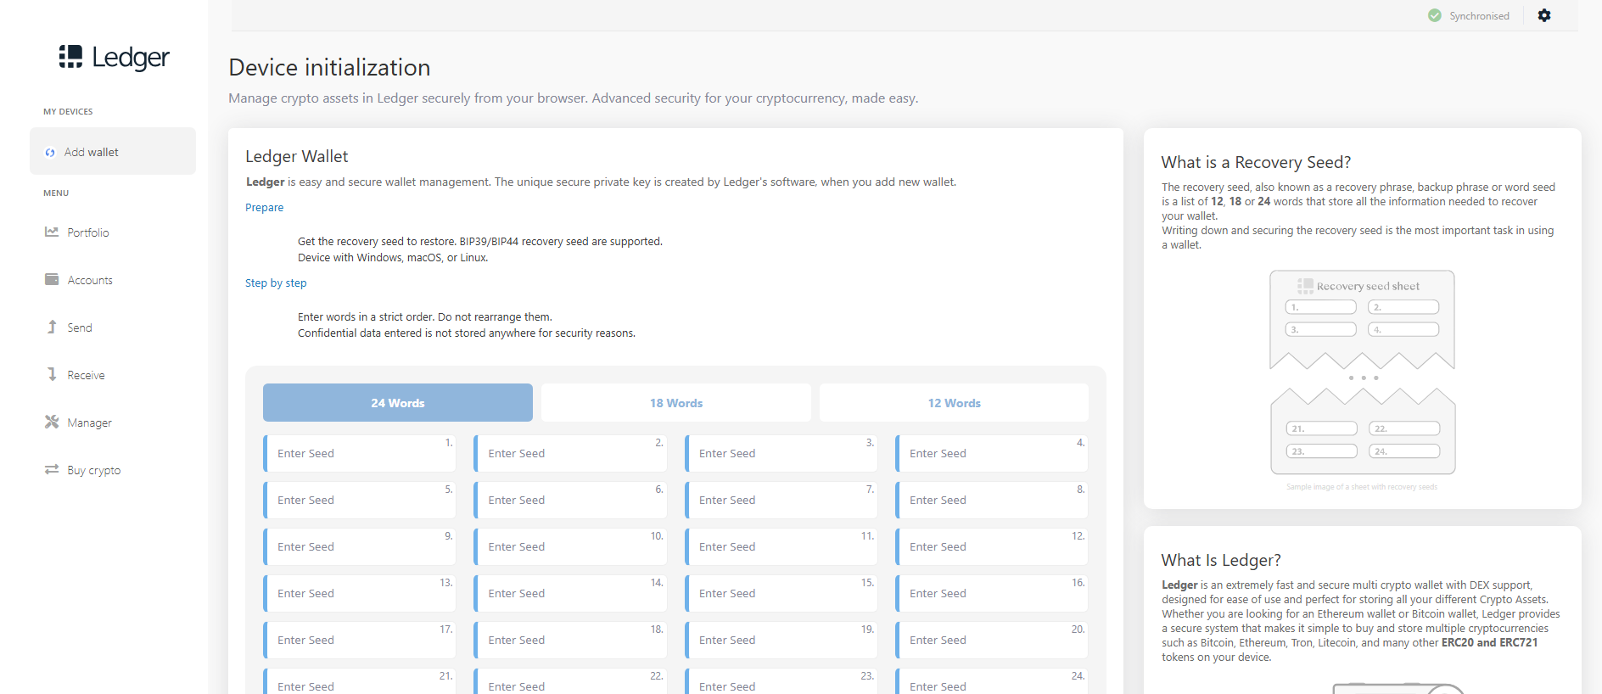Open the Send menu item
This screenshot has width=1602, height=694.
coord(80,327)
